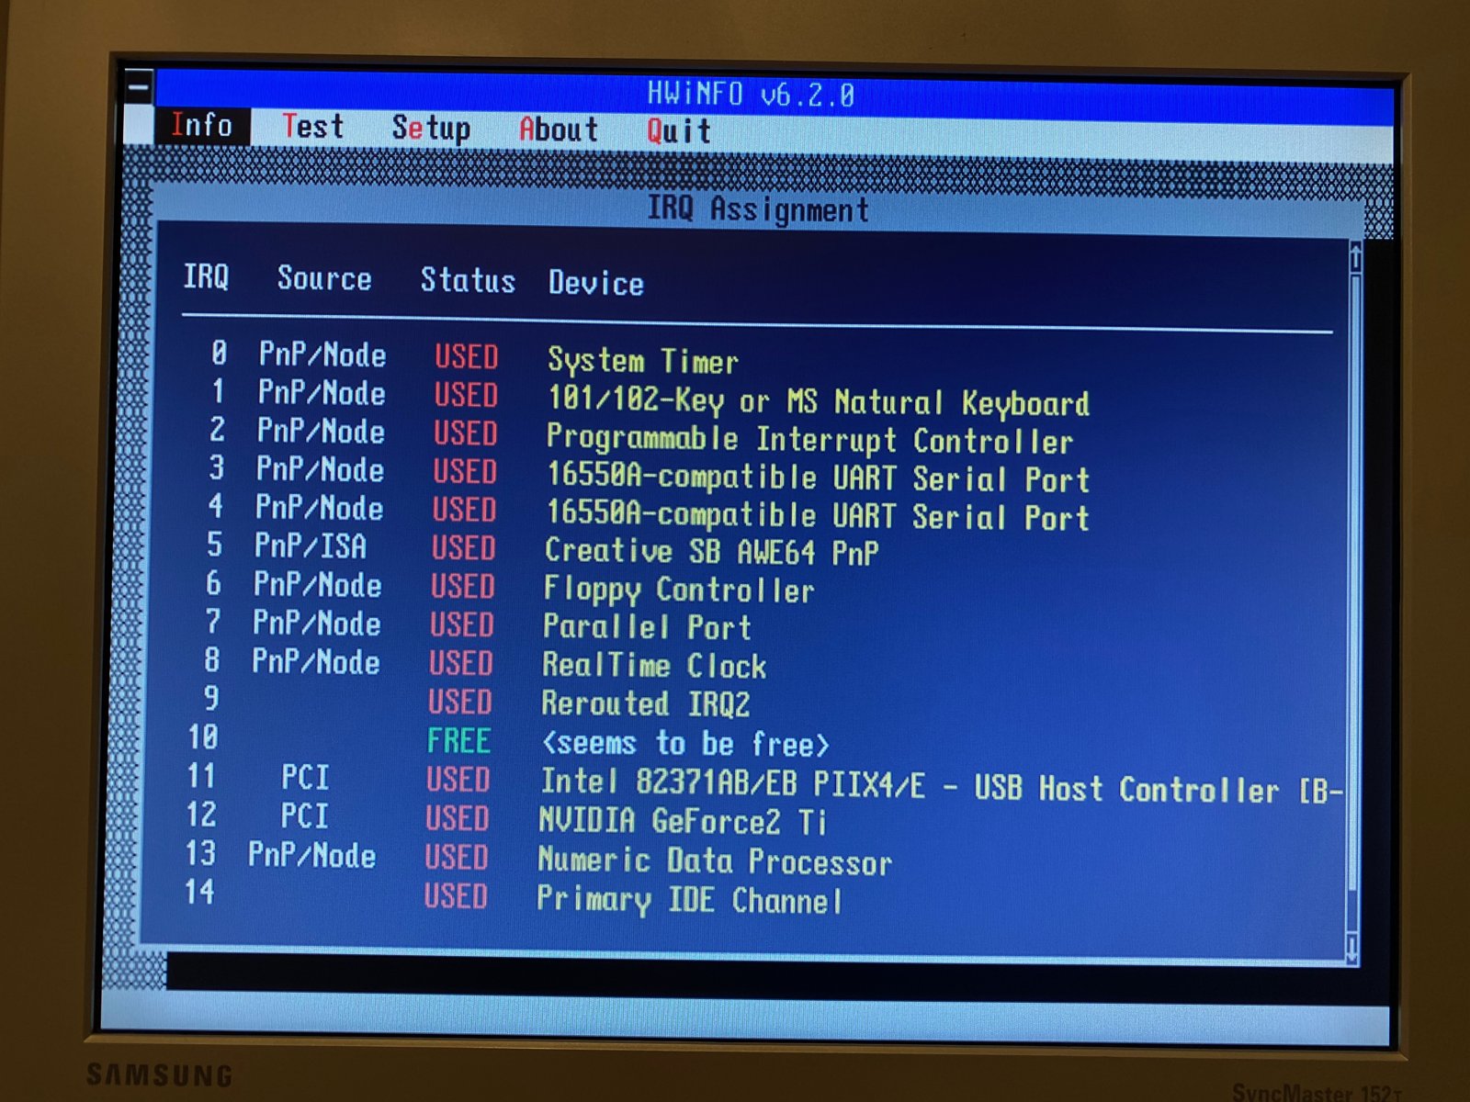Click the FREE status for IRQ 10

pyautogui.click(x=458, y=741)
